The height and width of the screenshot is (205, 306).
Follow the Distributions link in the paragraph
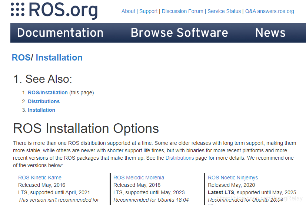tap(180, 158)
